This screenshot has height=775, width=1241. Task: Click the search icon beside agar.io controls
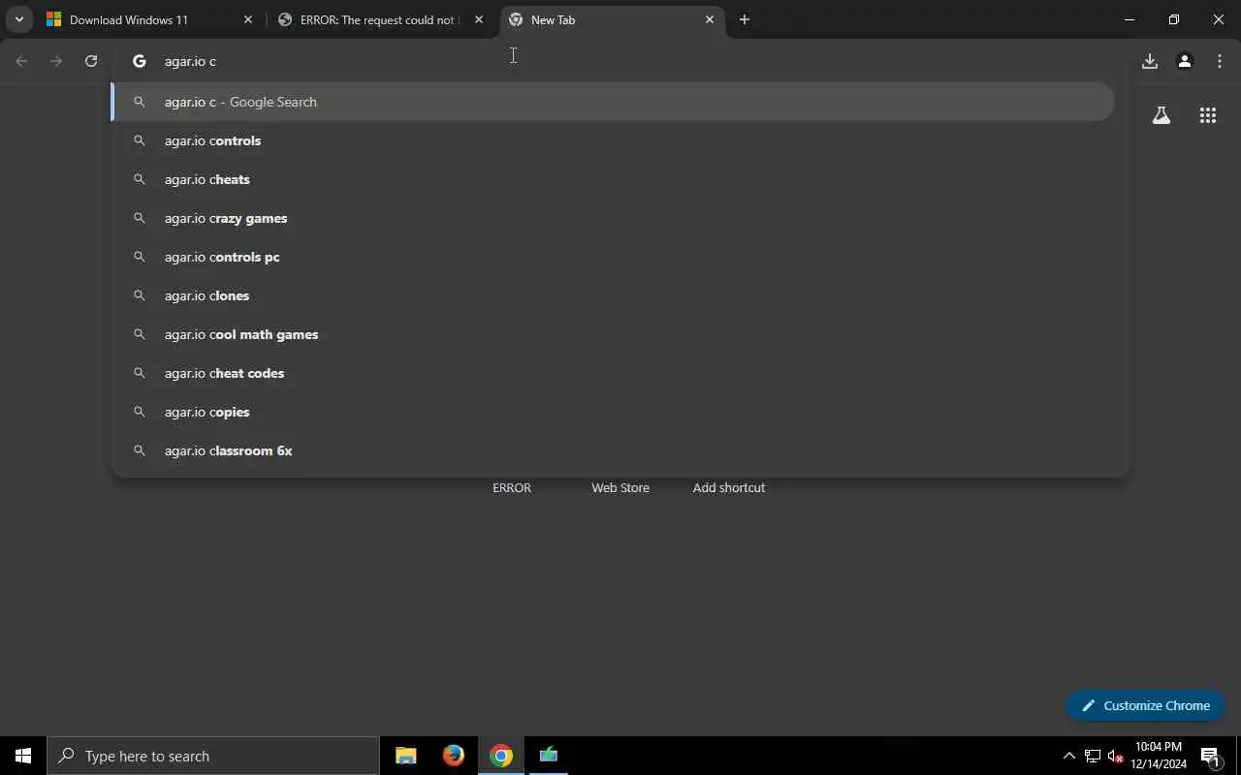click(x=140, y=140)
